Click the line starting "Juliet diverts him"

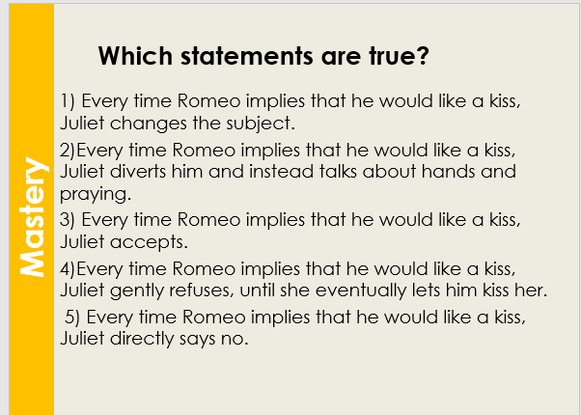pyautogui.click(x=288, y=172)
